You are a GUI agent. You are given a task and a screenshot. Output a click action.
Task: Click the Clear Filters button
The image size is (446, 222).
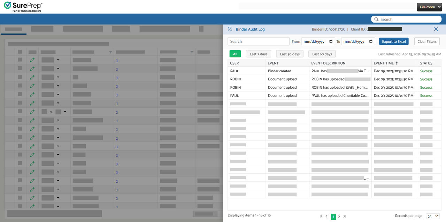click(427, 41)
